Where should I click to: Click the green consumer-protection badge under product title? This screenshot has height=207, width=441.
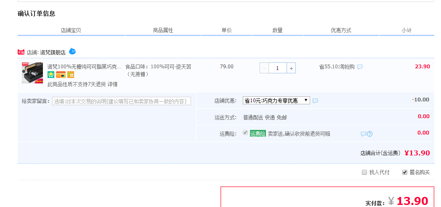pos(51,75)
